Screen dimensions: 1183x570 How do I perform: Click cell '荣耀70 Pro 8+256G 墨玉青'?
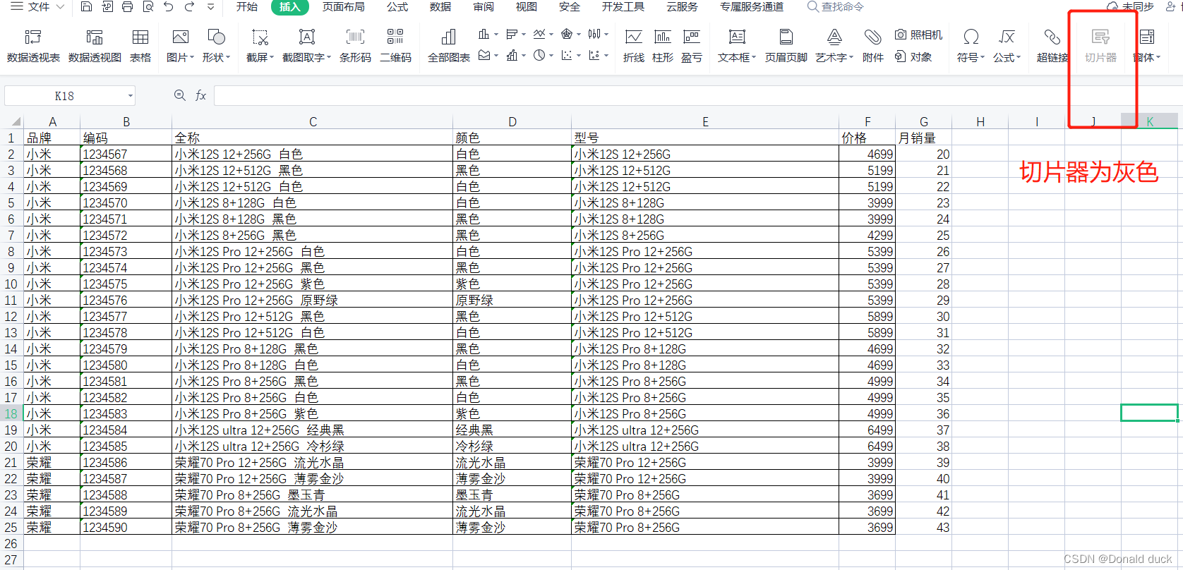click(x=313, y=495)
